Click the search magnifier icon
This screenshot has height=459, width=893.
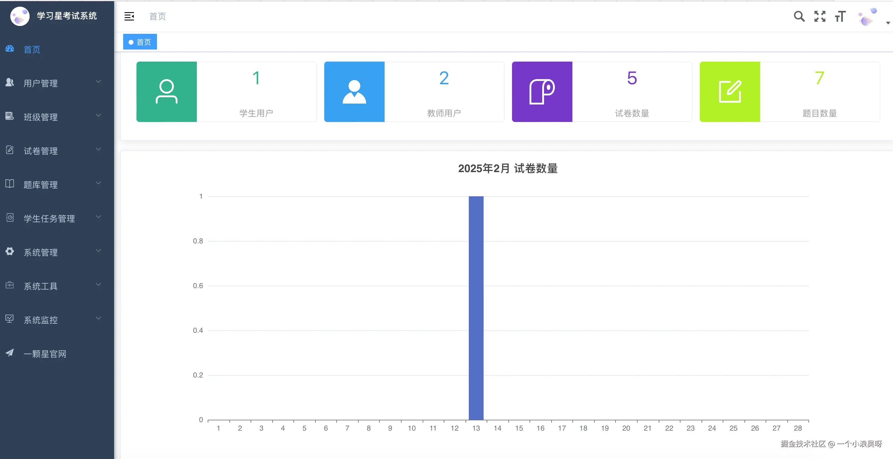pyautogui.click(x=799, y=16)
